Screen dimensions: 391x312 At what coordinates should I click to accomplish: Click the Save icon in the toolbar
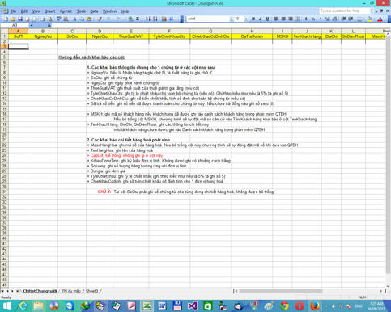(x=20, y=19)
